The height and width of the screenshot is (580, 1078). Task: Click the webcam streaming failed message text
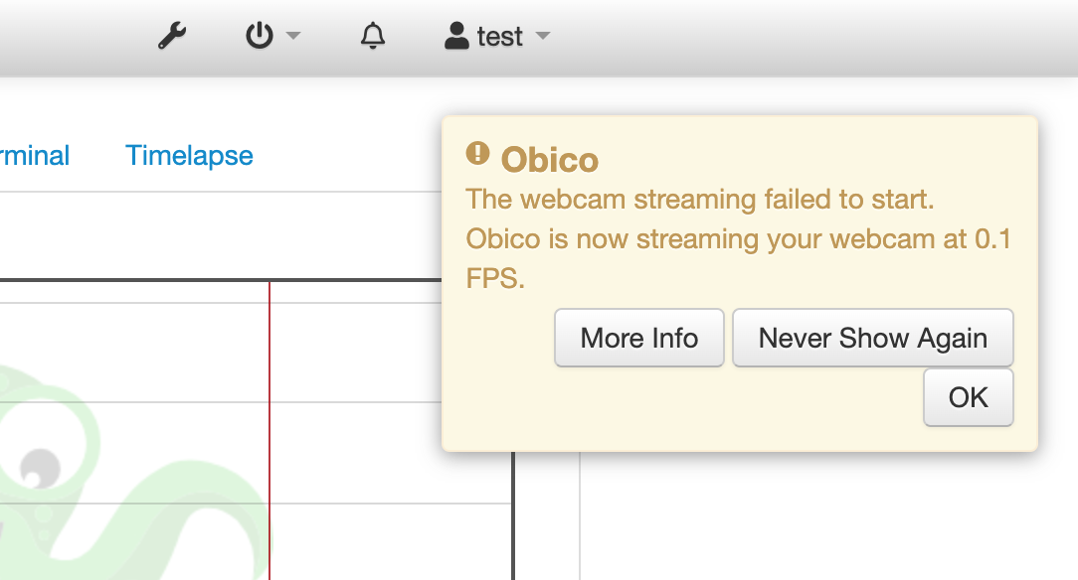coord(700,200)
